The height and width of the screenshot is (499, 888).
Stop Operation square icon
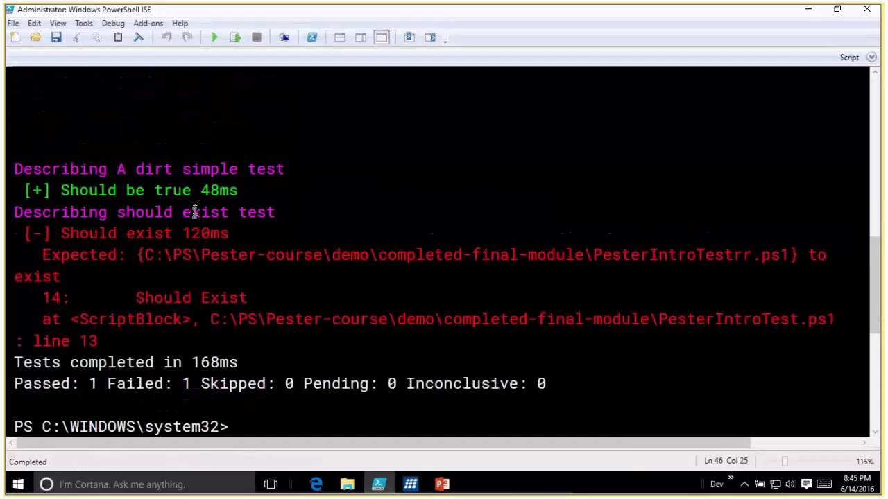(256, 37)
